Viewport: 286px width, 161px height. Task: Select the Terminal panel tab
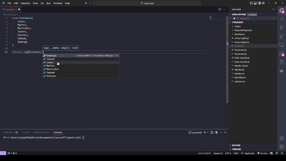pos(58,132)
